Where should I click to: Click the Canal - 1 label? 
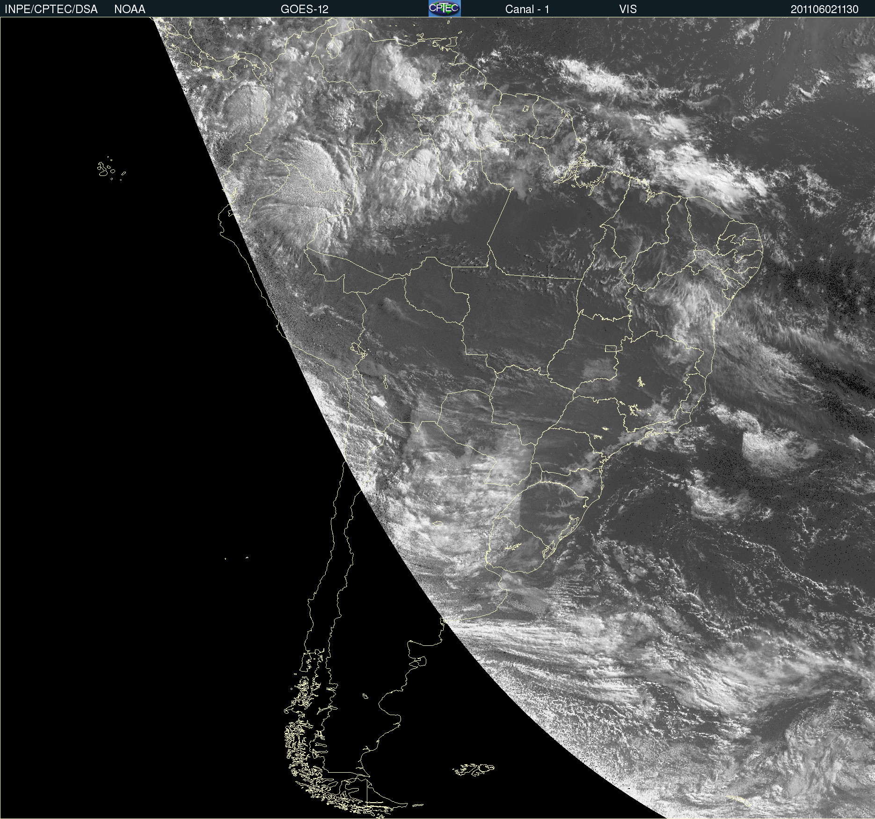(527, 9)
